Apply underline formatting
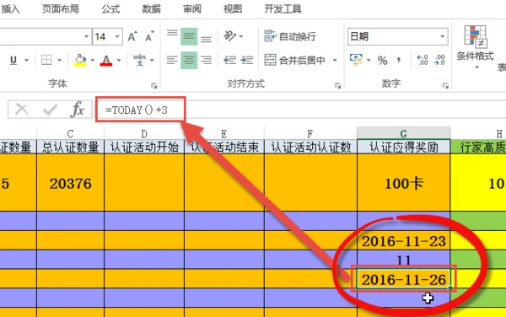The image size is (506, 317). click(13, 60)
